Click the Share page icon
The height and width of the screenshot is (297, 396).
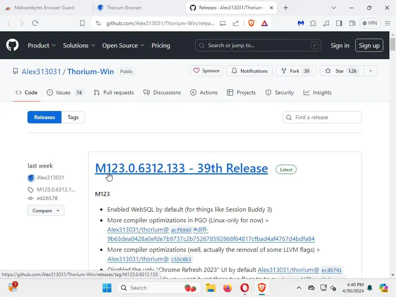pyautogui.click(x=236, y=23)
